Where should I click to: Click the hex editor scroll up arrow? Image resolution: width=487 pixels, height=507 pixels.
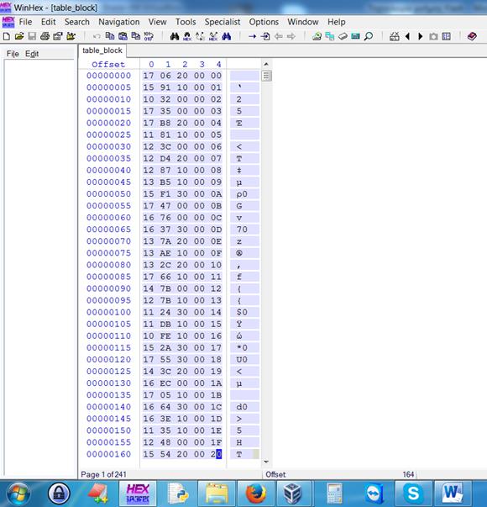[x=266, y=64]
